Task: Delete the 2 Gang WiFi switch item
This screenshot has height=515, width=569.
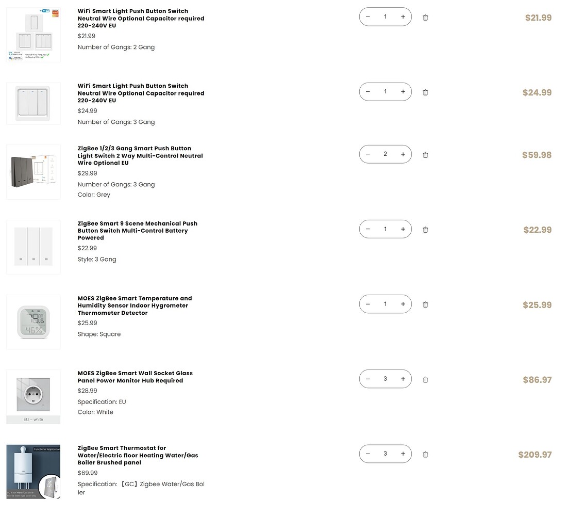Action: click(x=425, y=18)
